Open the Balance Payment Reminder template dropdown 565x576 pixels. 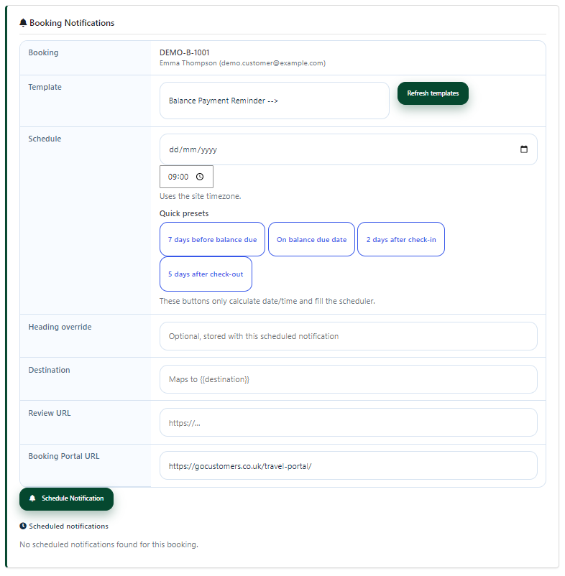pyautogui.click(x=274, y=101)
